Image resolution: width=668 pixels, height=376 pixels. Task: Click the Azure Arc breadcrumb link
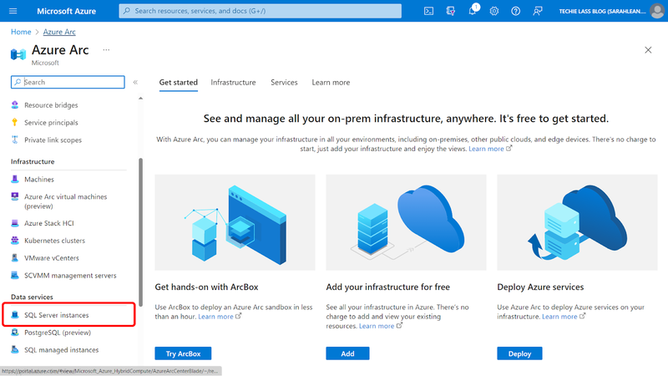coord(59,32)
